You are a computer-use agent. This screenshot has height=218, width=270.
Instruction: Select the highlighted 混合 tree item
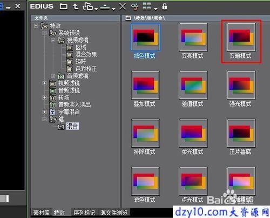pyautogui.click(x=72, y=126)
